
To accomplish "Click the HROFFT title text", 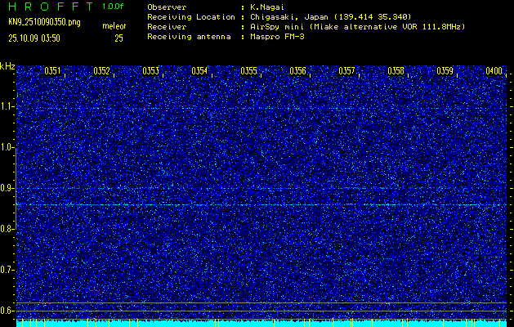I will (50, 7).
